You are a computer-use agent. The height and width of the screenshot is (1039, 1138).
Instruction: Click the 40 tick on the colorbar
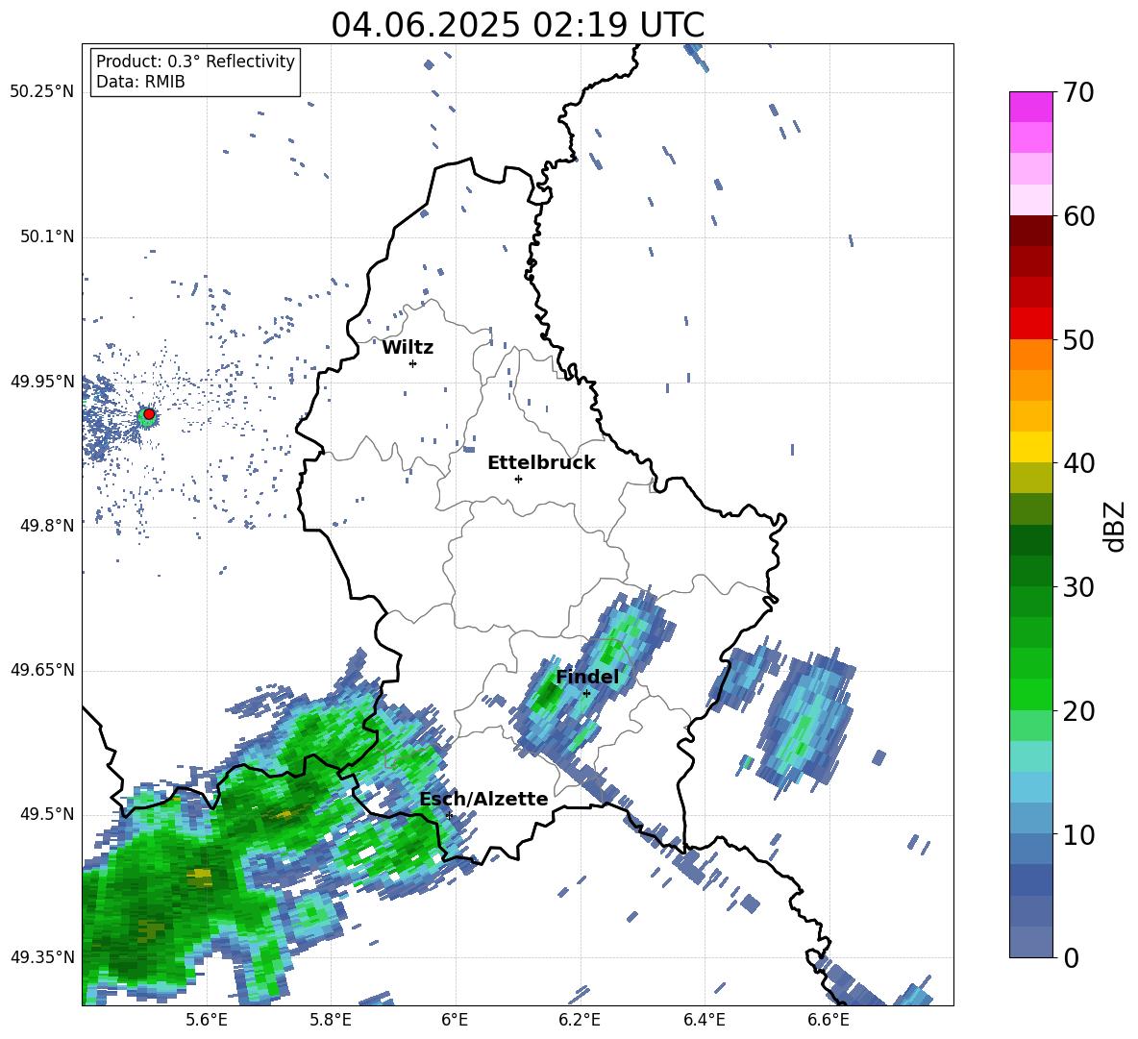click(1077, 463)
